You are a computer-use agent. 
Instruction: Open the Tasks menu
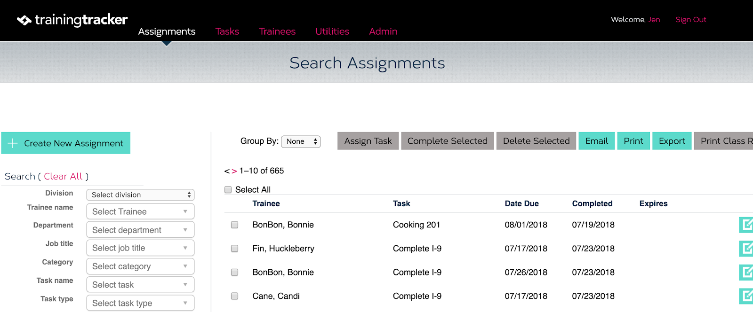(227, 31)
